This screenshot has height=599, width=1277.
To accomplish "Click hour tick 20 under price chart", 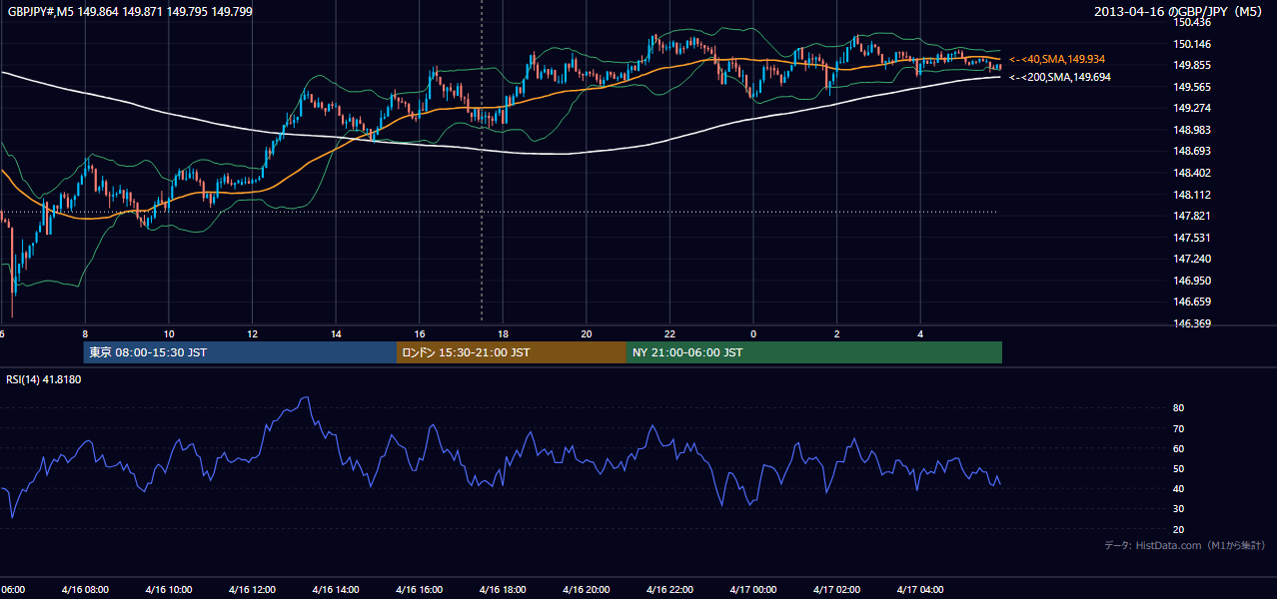I will point(587,334).
